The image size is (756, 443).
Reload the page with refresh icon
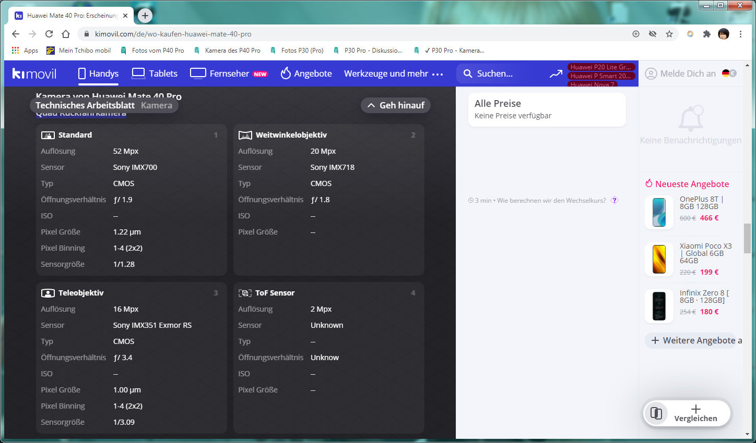(x=49, y=34)
